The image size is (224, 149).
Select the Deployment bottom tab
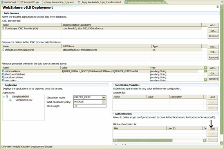[37, 147]
